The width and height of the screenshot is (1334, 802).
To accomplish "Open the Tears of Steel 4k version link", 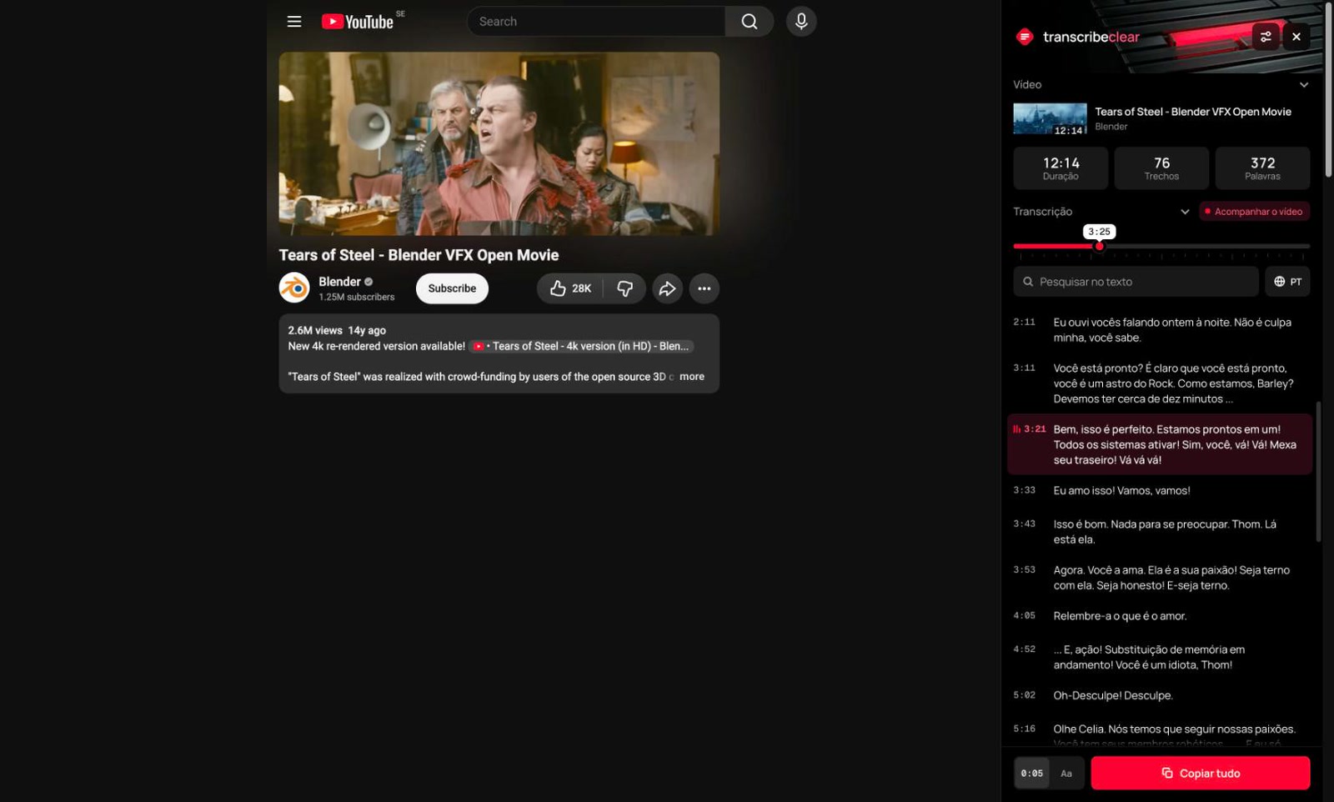I will pos(581,346).
